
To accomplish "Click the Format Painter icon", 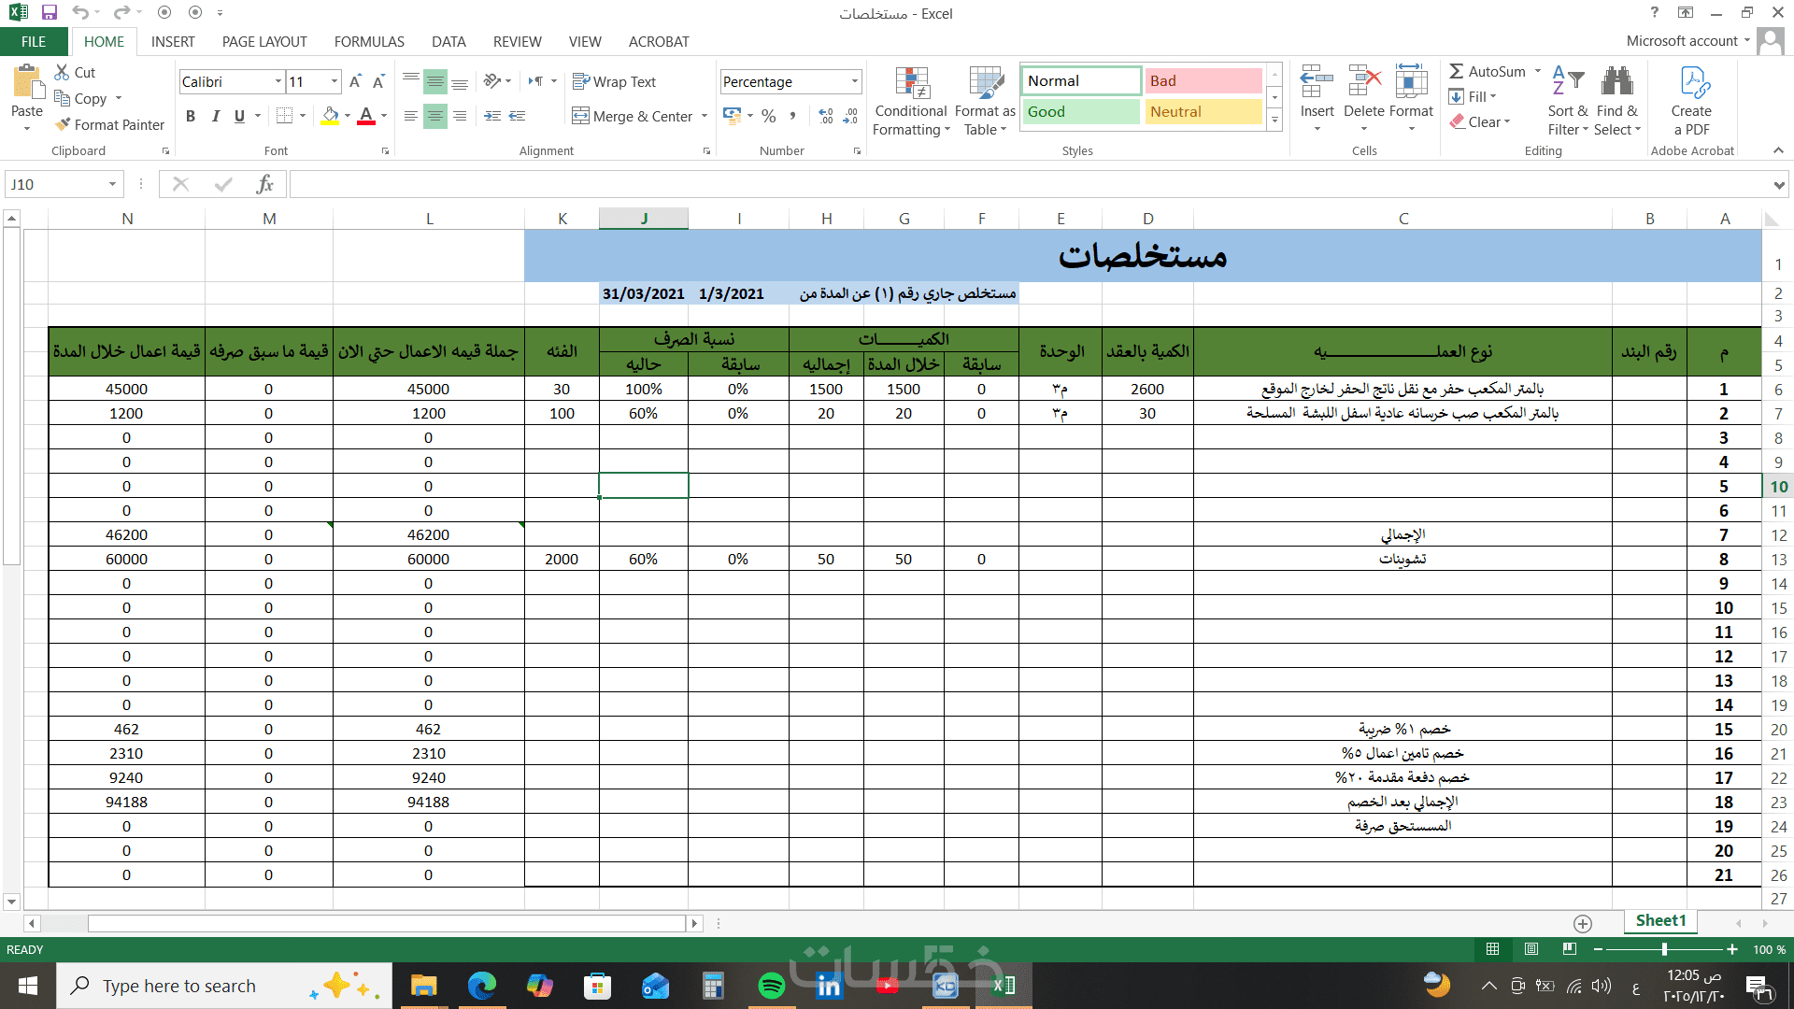I will pyautogui.click(x=64, y=124).
